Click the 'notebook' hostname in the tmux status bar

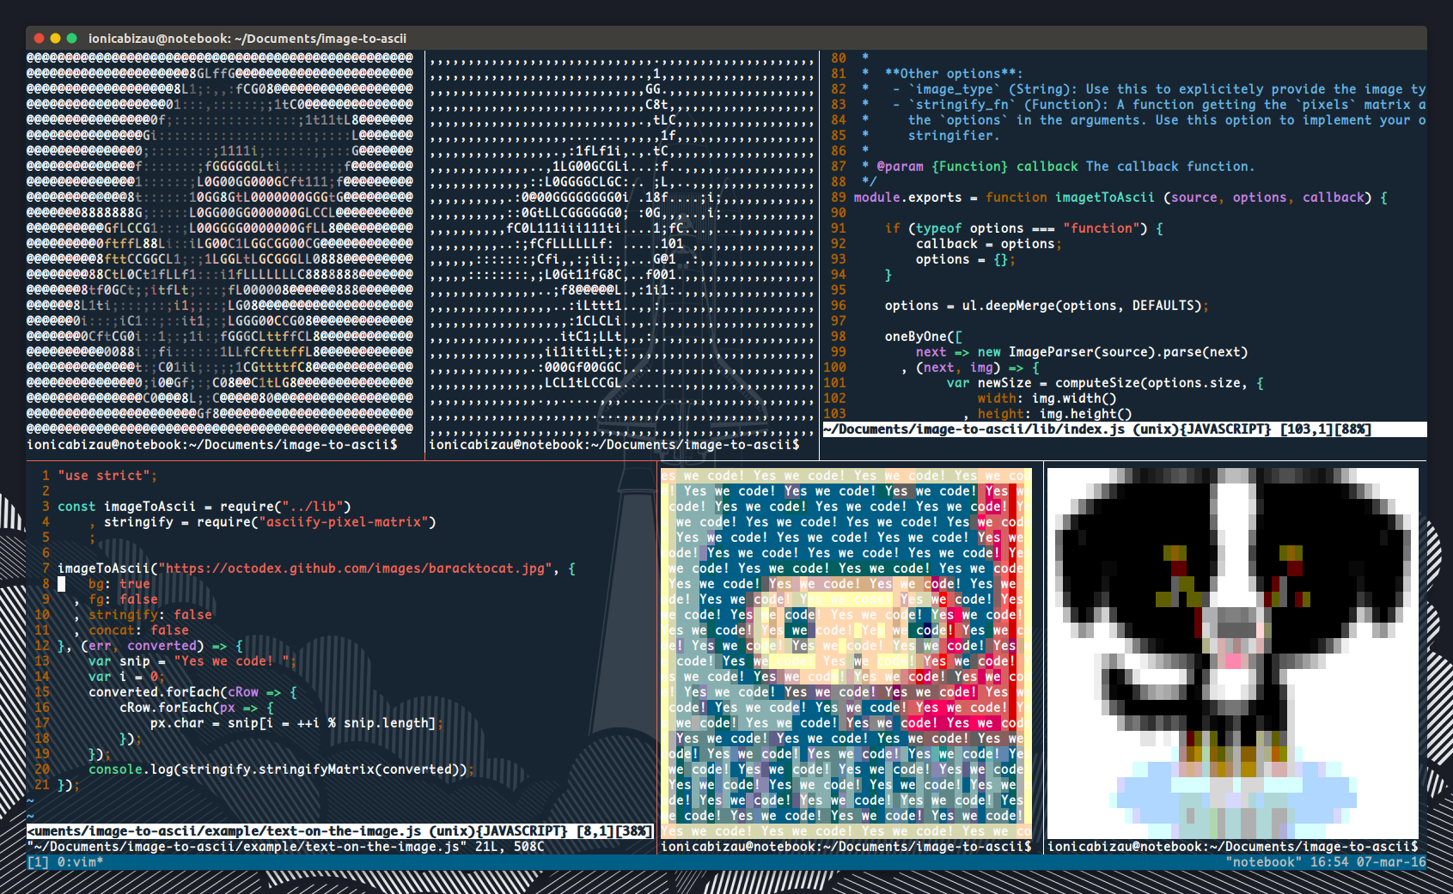coord(1264,861)
